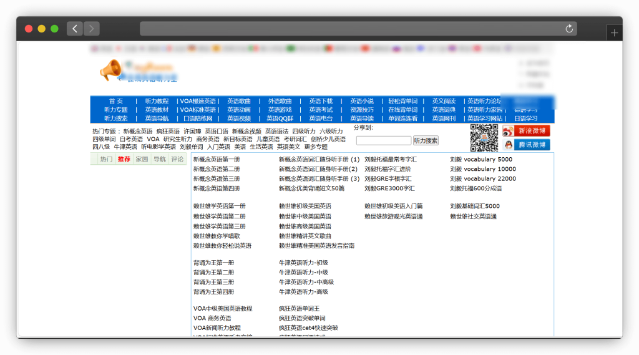The height and width of the screenshot is (355, 639).
Task: Open the 导航 tab
Action: pos(159,159)
